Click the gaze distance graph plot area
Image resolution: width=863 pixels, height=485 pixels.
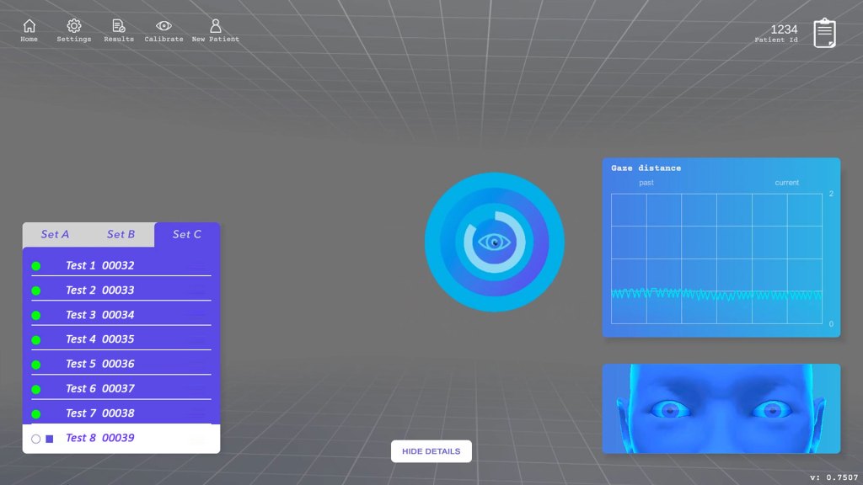tap(716, 258)
